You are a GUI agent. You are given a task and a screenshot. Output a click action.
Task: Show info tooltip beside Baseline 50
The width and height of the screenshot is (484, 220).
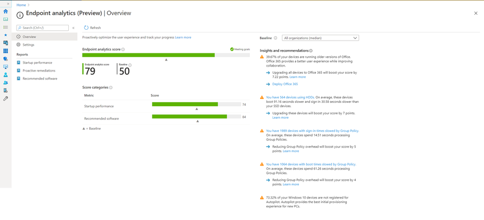point(130,65)
